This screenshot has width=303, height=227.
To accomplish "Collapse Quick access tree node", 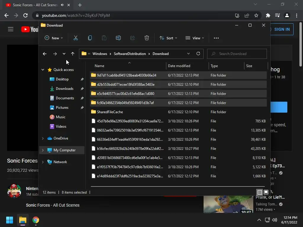I will tap(43, 70).
